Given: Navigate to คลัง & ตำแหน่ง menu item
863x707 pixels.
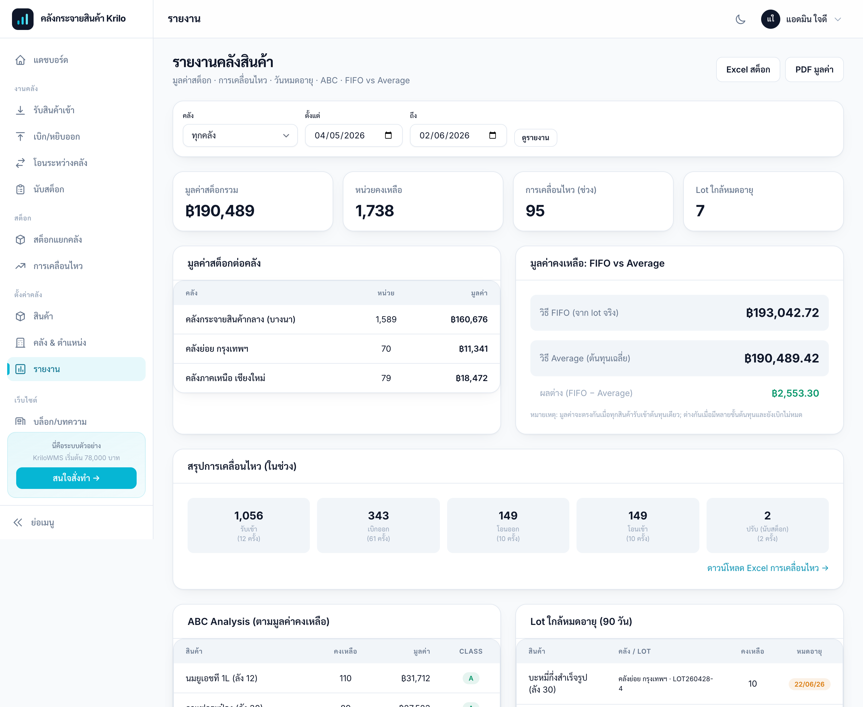Looking at the screenshot, I should (x=77, y=342).
